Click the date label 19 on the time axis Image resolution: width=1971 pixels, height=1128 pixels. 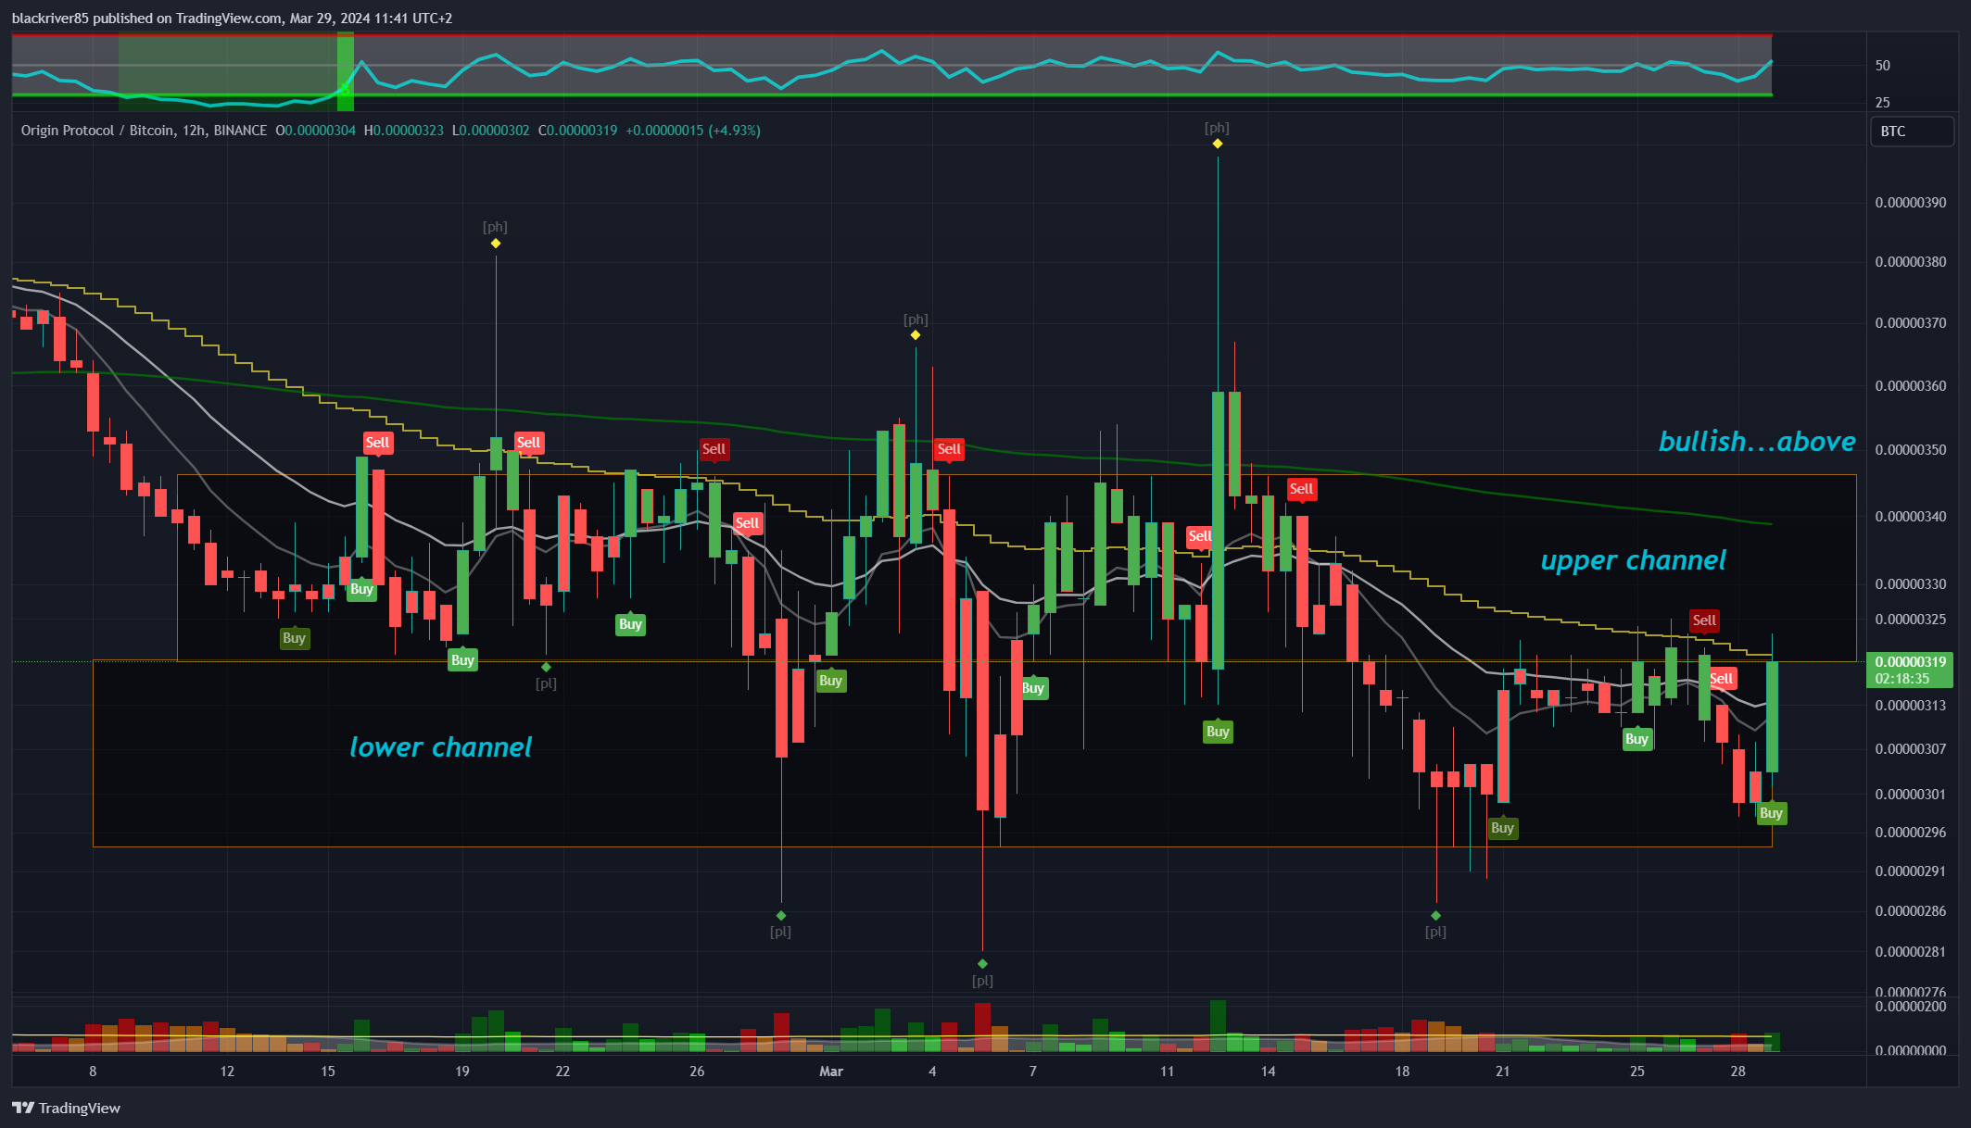pyautogui.click(x=462, y=1072)
